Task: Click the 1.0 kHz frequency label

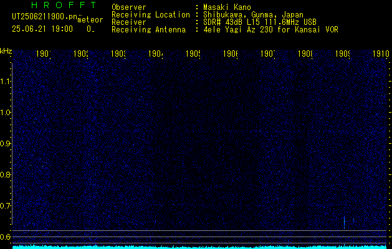Action: 6,113
